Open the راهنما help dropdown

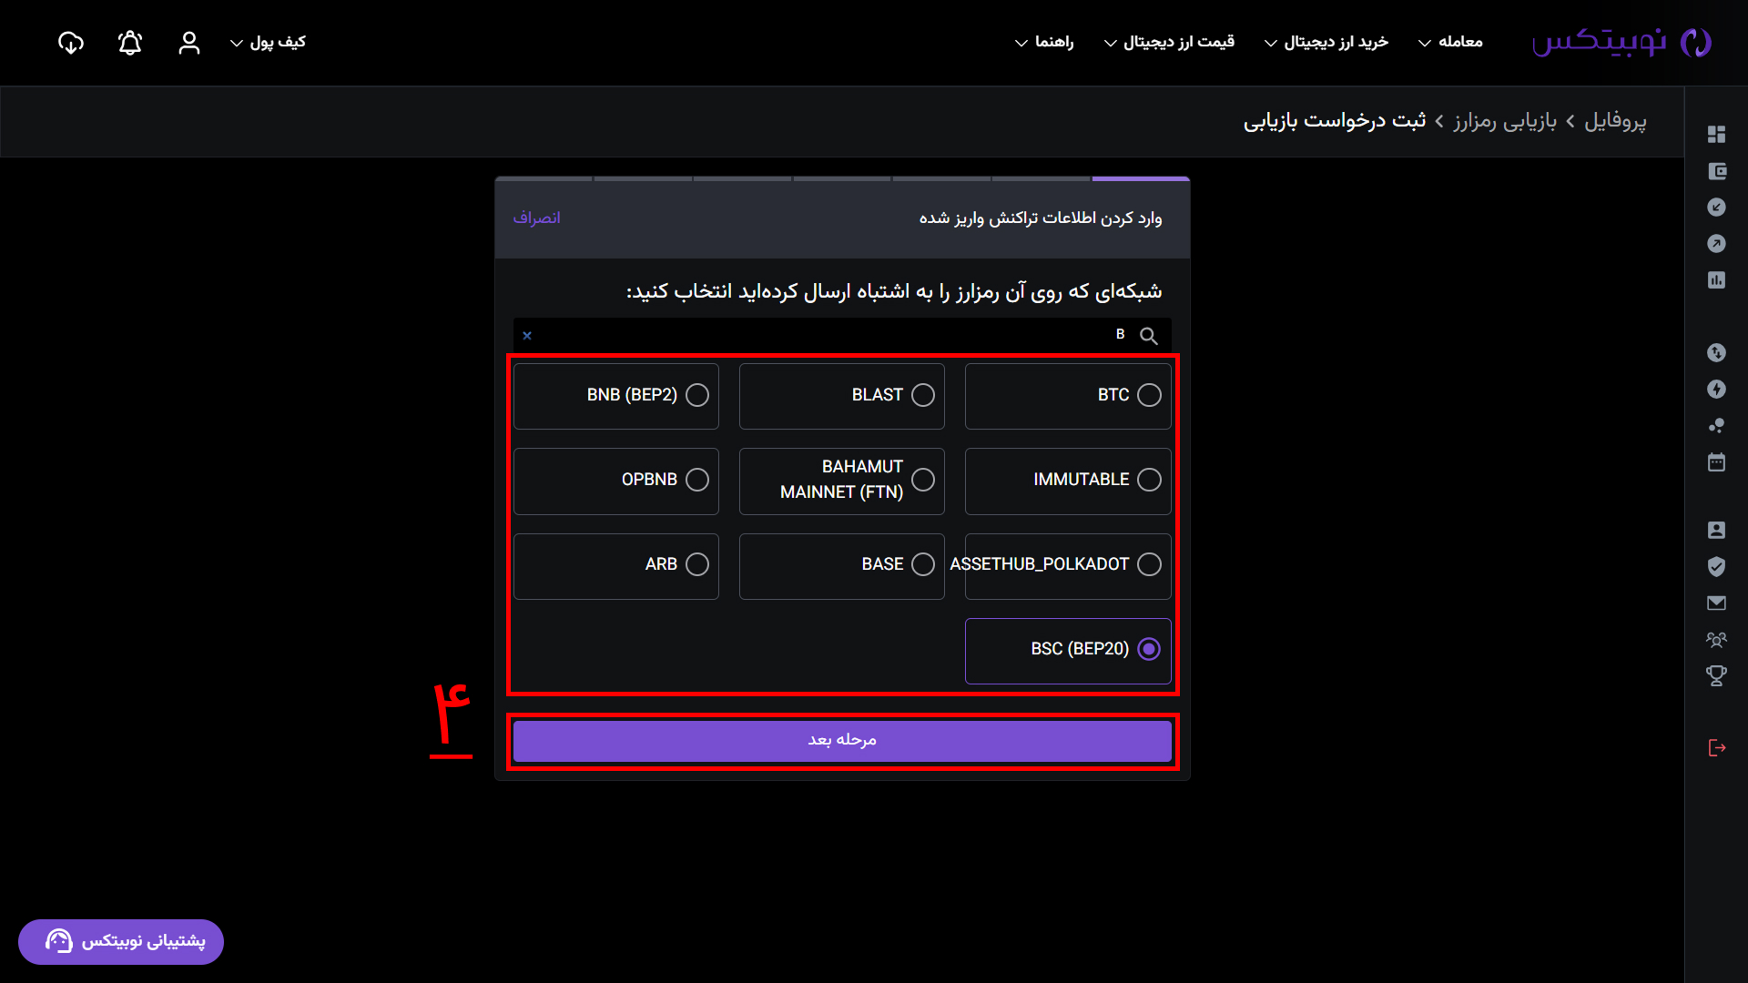click(x=1044, y=43)
